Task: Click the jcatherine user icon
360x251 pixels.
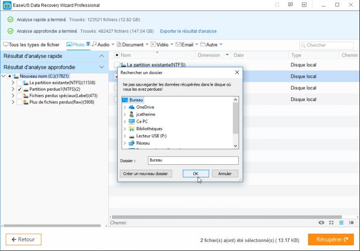Action: [132, 114]
